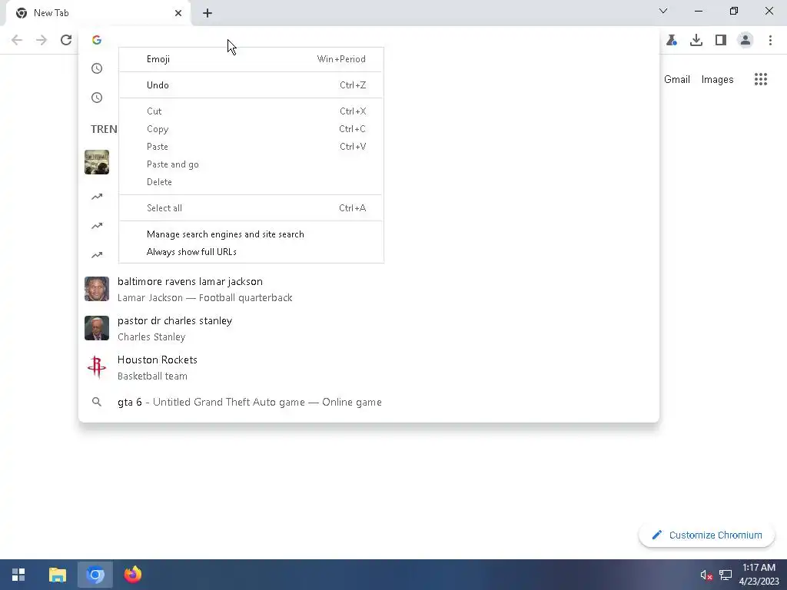The width and height of the screenshot is (787, 590).
Task: Open the tab search chevron
Action: point(663,11)
